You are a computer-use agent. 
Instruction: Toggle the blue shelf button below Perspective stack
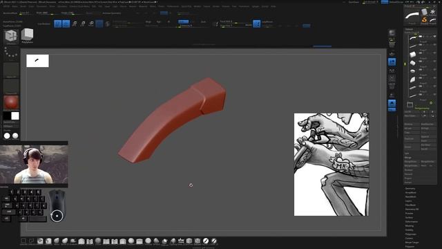click(x=392, y=104)
